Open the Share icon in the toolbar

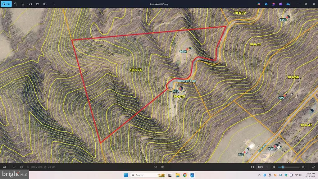[38, 4]
